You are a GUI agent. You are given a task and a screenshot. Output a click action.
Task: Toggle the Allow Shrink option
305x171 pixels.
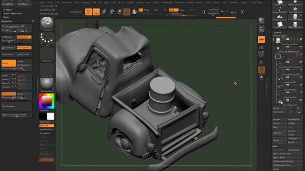[x=9, y=55]
